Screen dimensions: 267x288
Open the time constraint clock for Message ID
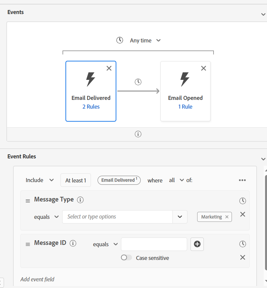pos(243,244)
